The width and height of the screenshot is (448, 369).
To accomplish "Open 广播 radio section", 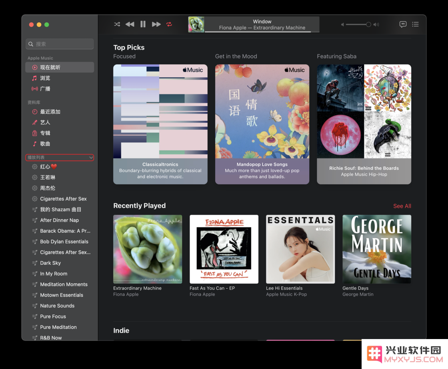I will coord(60,89).
